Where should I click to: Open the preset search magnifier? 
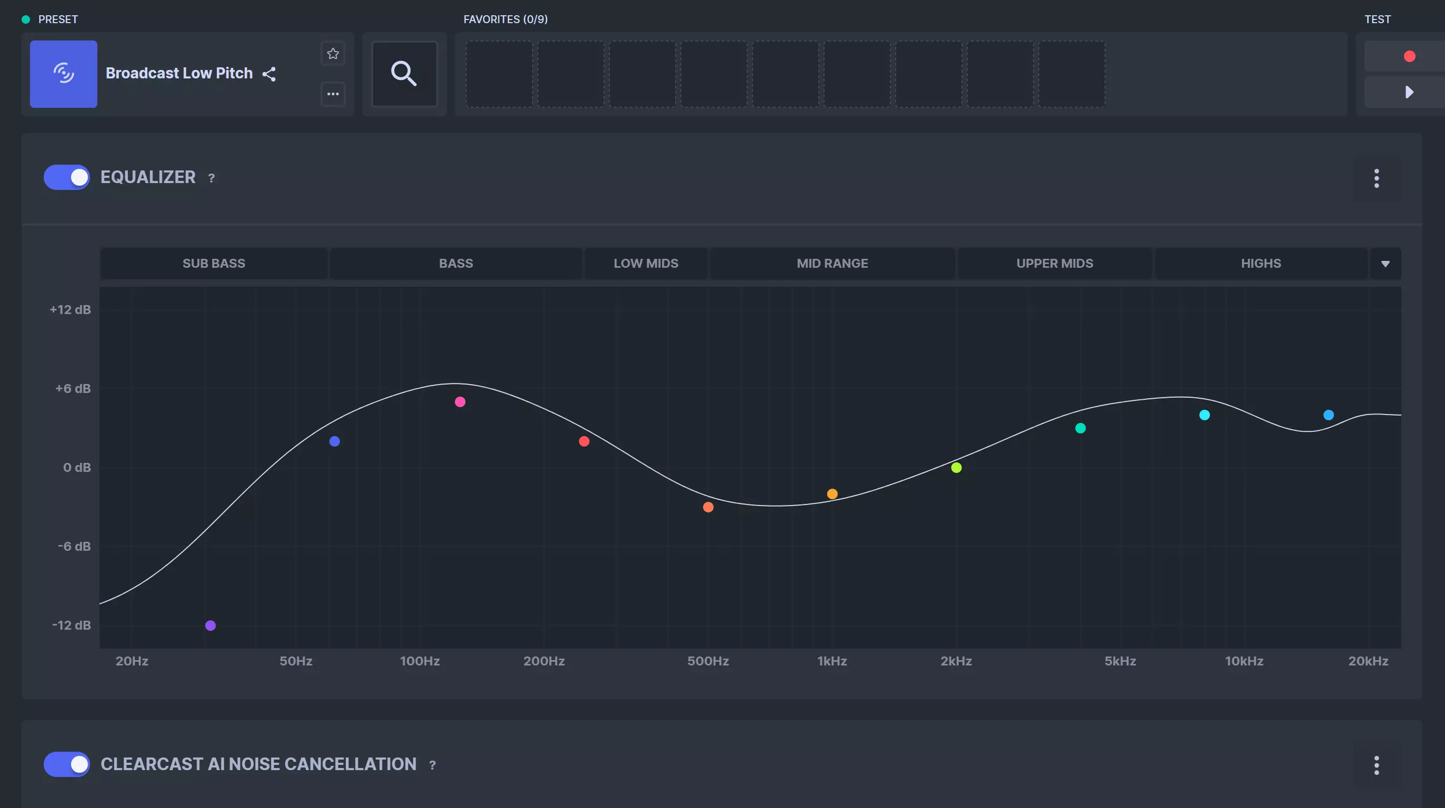pos(405,74)
